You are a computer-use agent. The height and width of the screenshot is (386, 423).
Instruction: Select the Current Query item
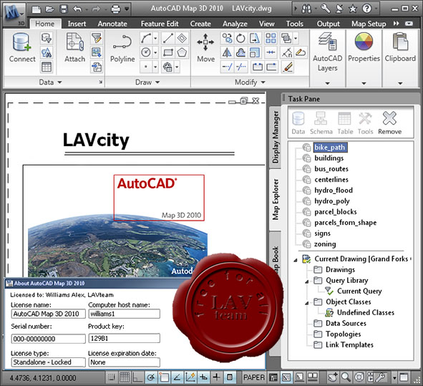[x=359, y=291]
